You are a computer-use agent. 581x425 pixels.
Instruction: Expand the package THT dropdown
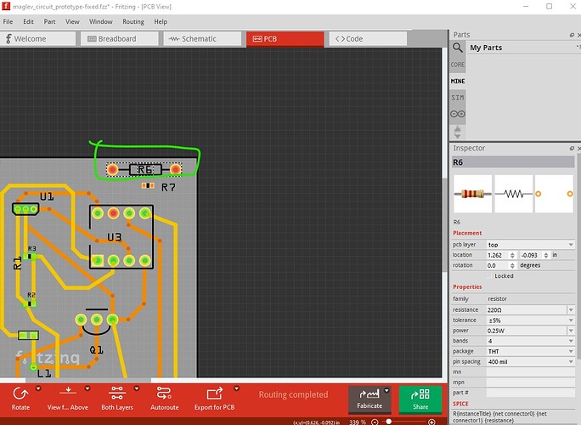point(571,351)
